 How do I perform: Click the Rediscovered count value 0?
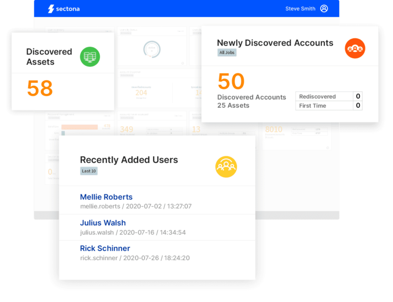point(358,97)
